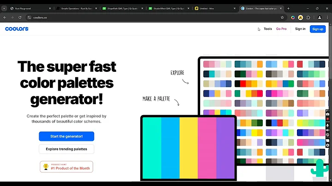The height and width of the screenshot is (186, 332).
Task: Click the pink stripe in laptop palette
Action: tap(207, 148)
